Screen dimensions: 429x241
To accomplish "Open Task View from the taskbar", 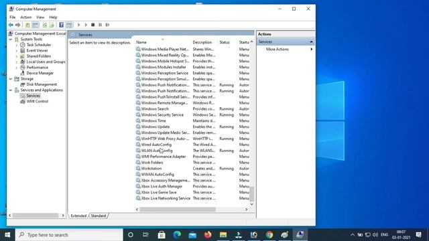I will 145,235.
